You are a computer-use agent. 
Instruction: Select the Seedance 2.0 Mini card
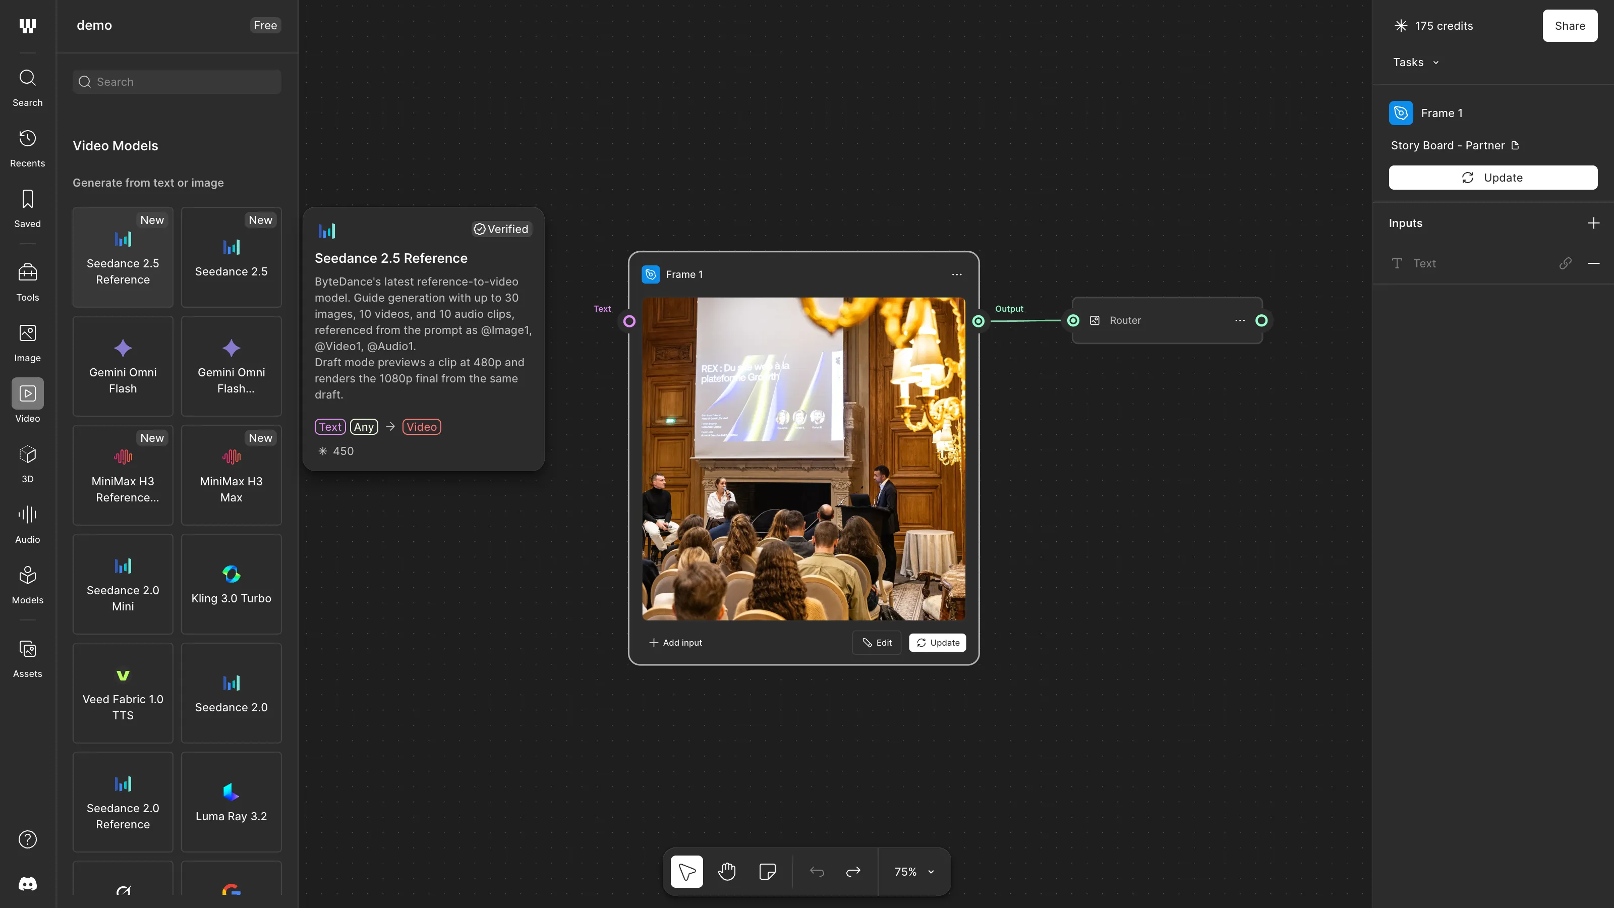123,585
